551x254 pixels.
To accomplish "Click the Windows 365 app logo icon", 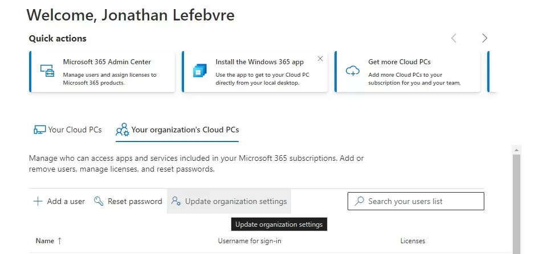I will tap(199, 71).
